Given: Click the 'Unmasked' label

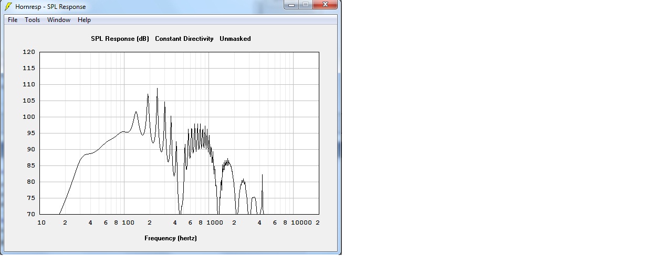Looking at the screenshot, I should click(x=235, y=39).
